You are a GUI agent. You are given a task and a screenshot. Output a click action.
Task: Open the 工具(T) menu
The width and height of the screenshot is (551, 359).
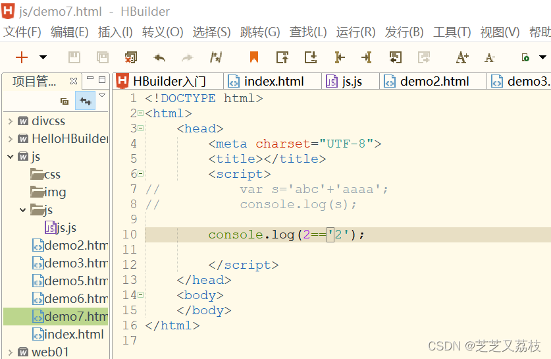click(x=452, y=32)
